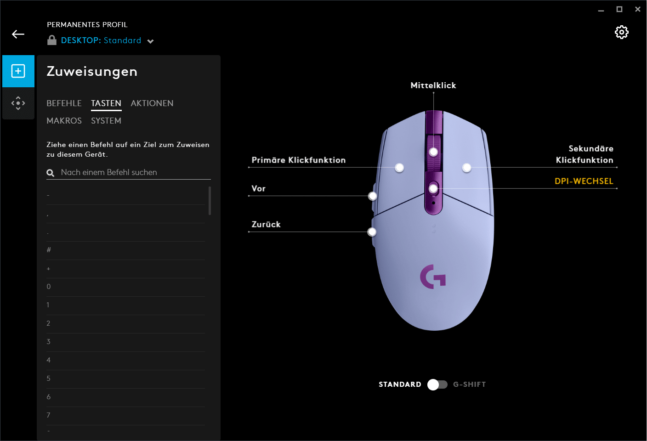
Task: Click the 'Nach einem Befehl suchen' search field
Action: [133, 172]
